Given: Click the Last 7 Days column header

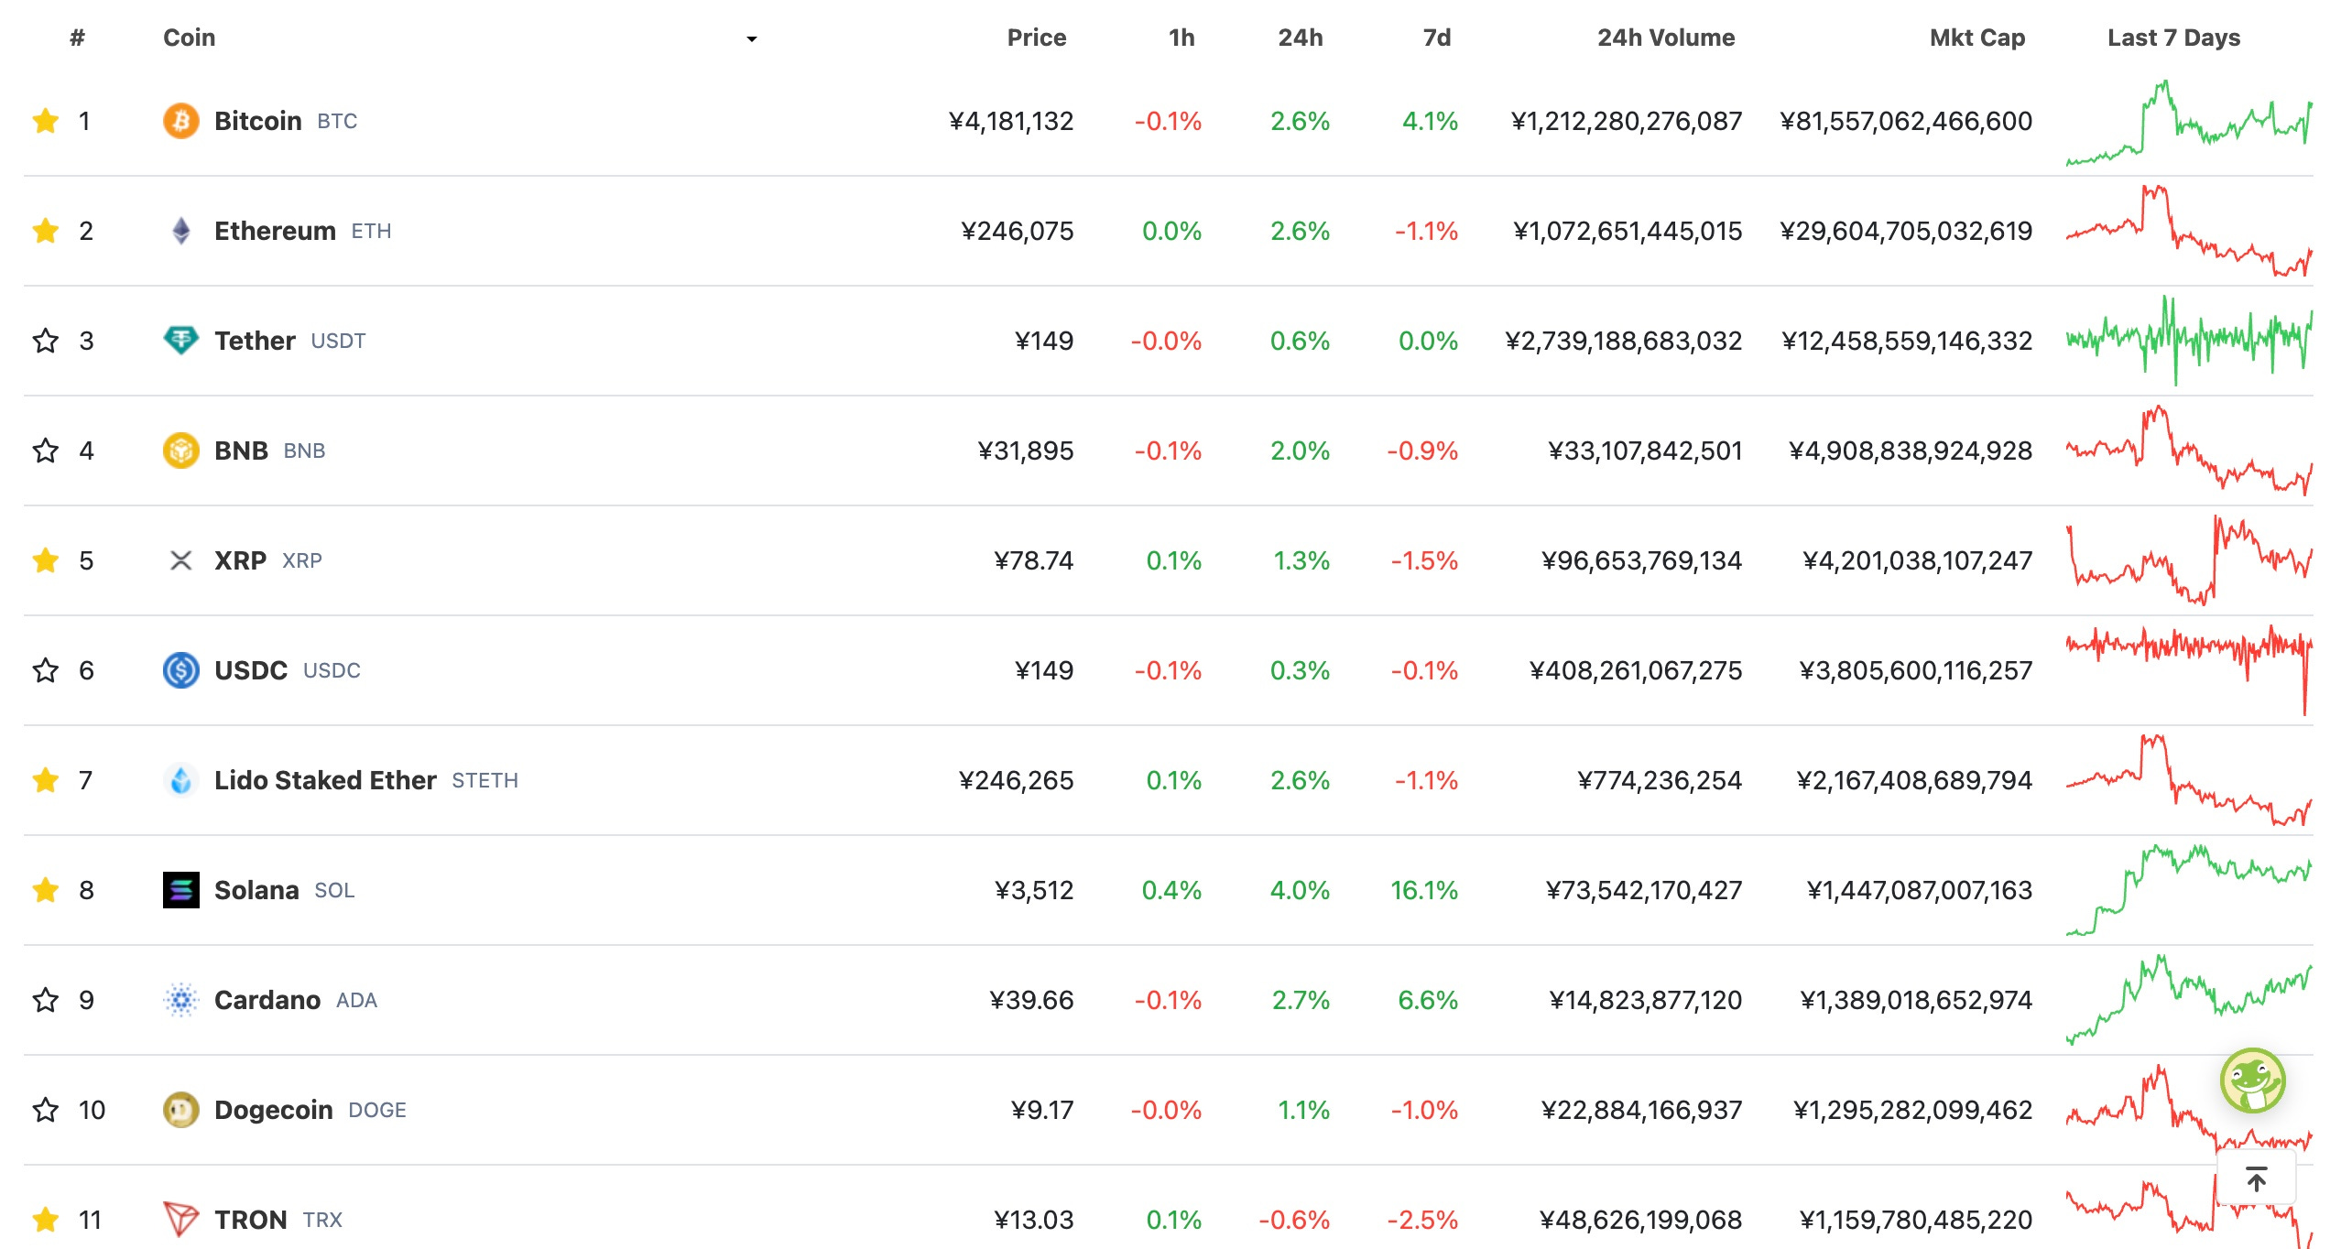Looking at the screenshot, I should (2173, 38).
